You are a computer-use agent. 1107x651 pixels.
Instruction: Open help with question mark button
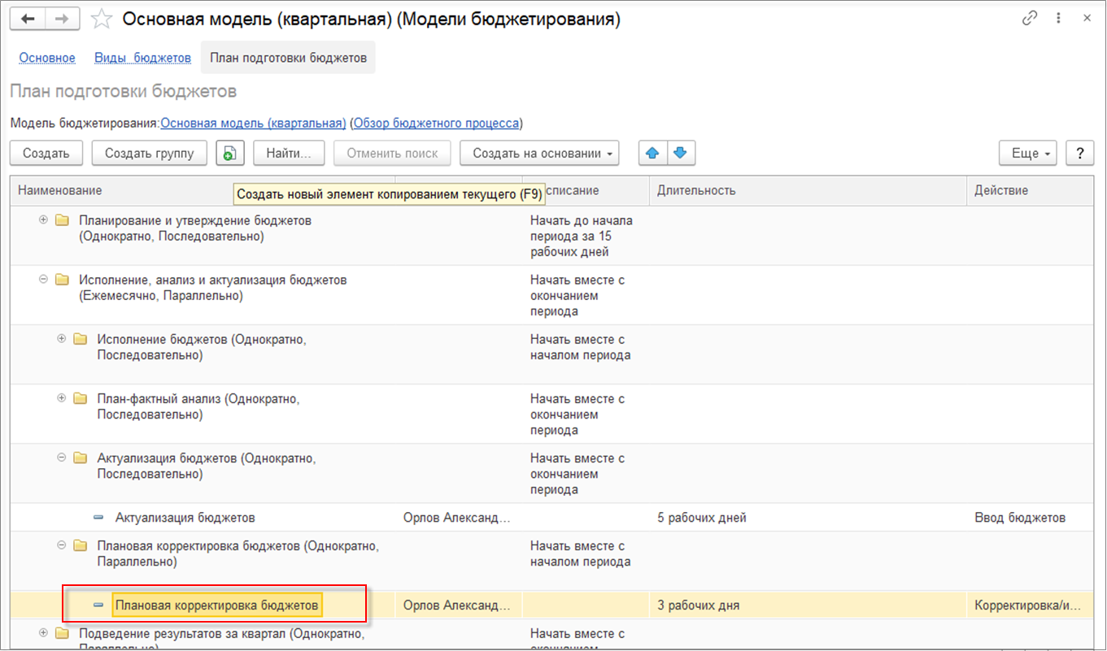(1079, 153)
